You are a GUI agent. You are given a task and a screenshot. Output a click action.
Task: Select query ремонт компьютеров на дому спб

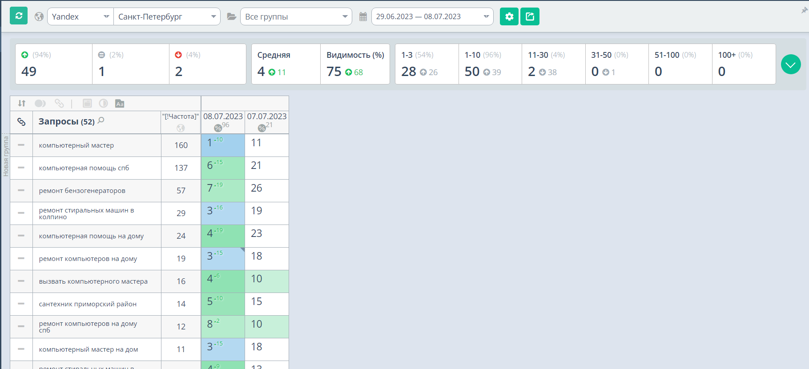88,327
